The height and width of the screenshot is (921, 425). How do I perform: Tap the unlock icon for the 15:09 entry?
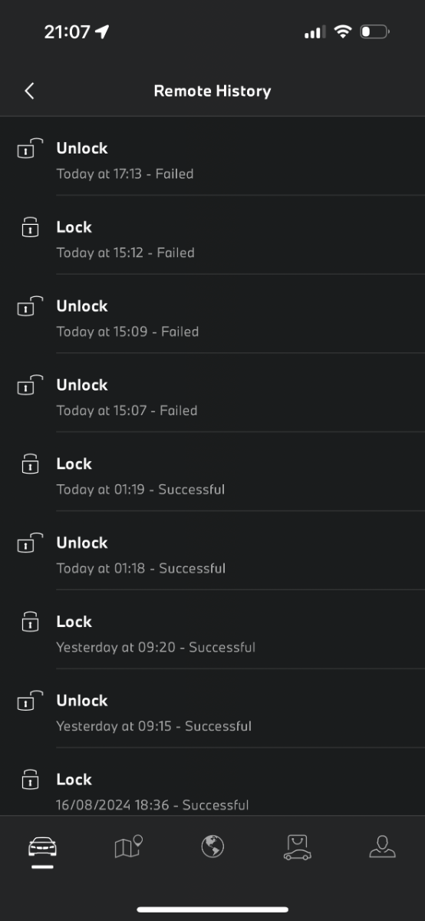tap(30, 306)
